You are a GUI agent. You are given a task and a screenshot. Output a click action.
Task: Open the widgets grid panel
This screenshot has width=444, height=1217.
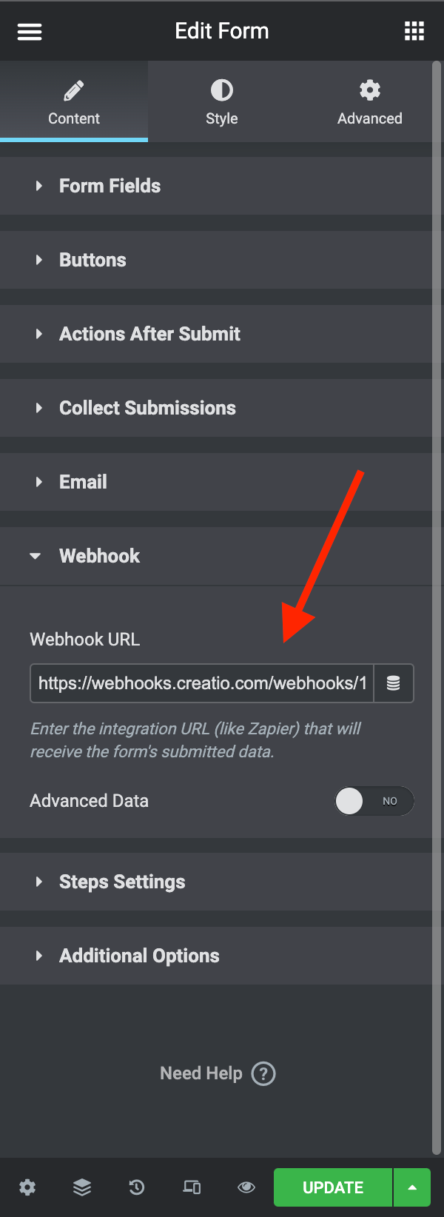[x=414, y=31]
